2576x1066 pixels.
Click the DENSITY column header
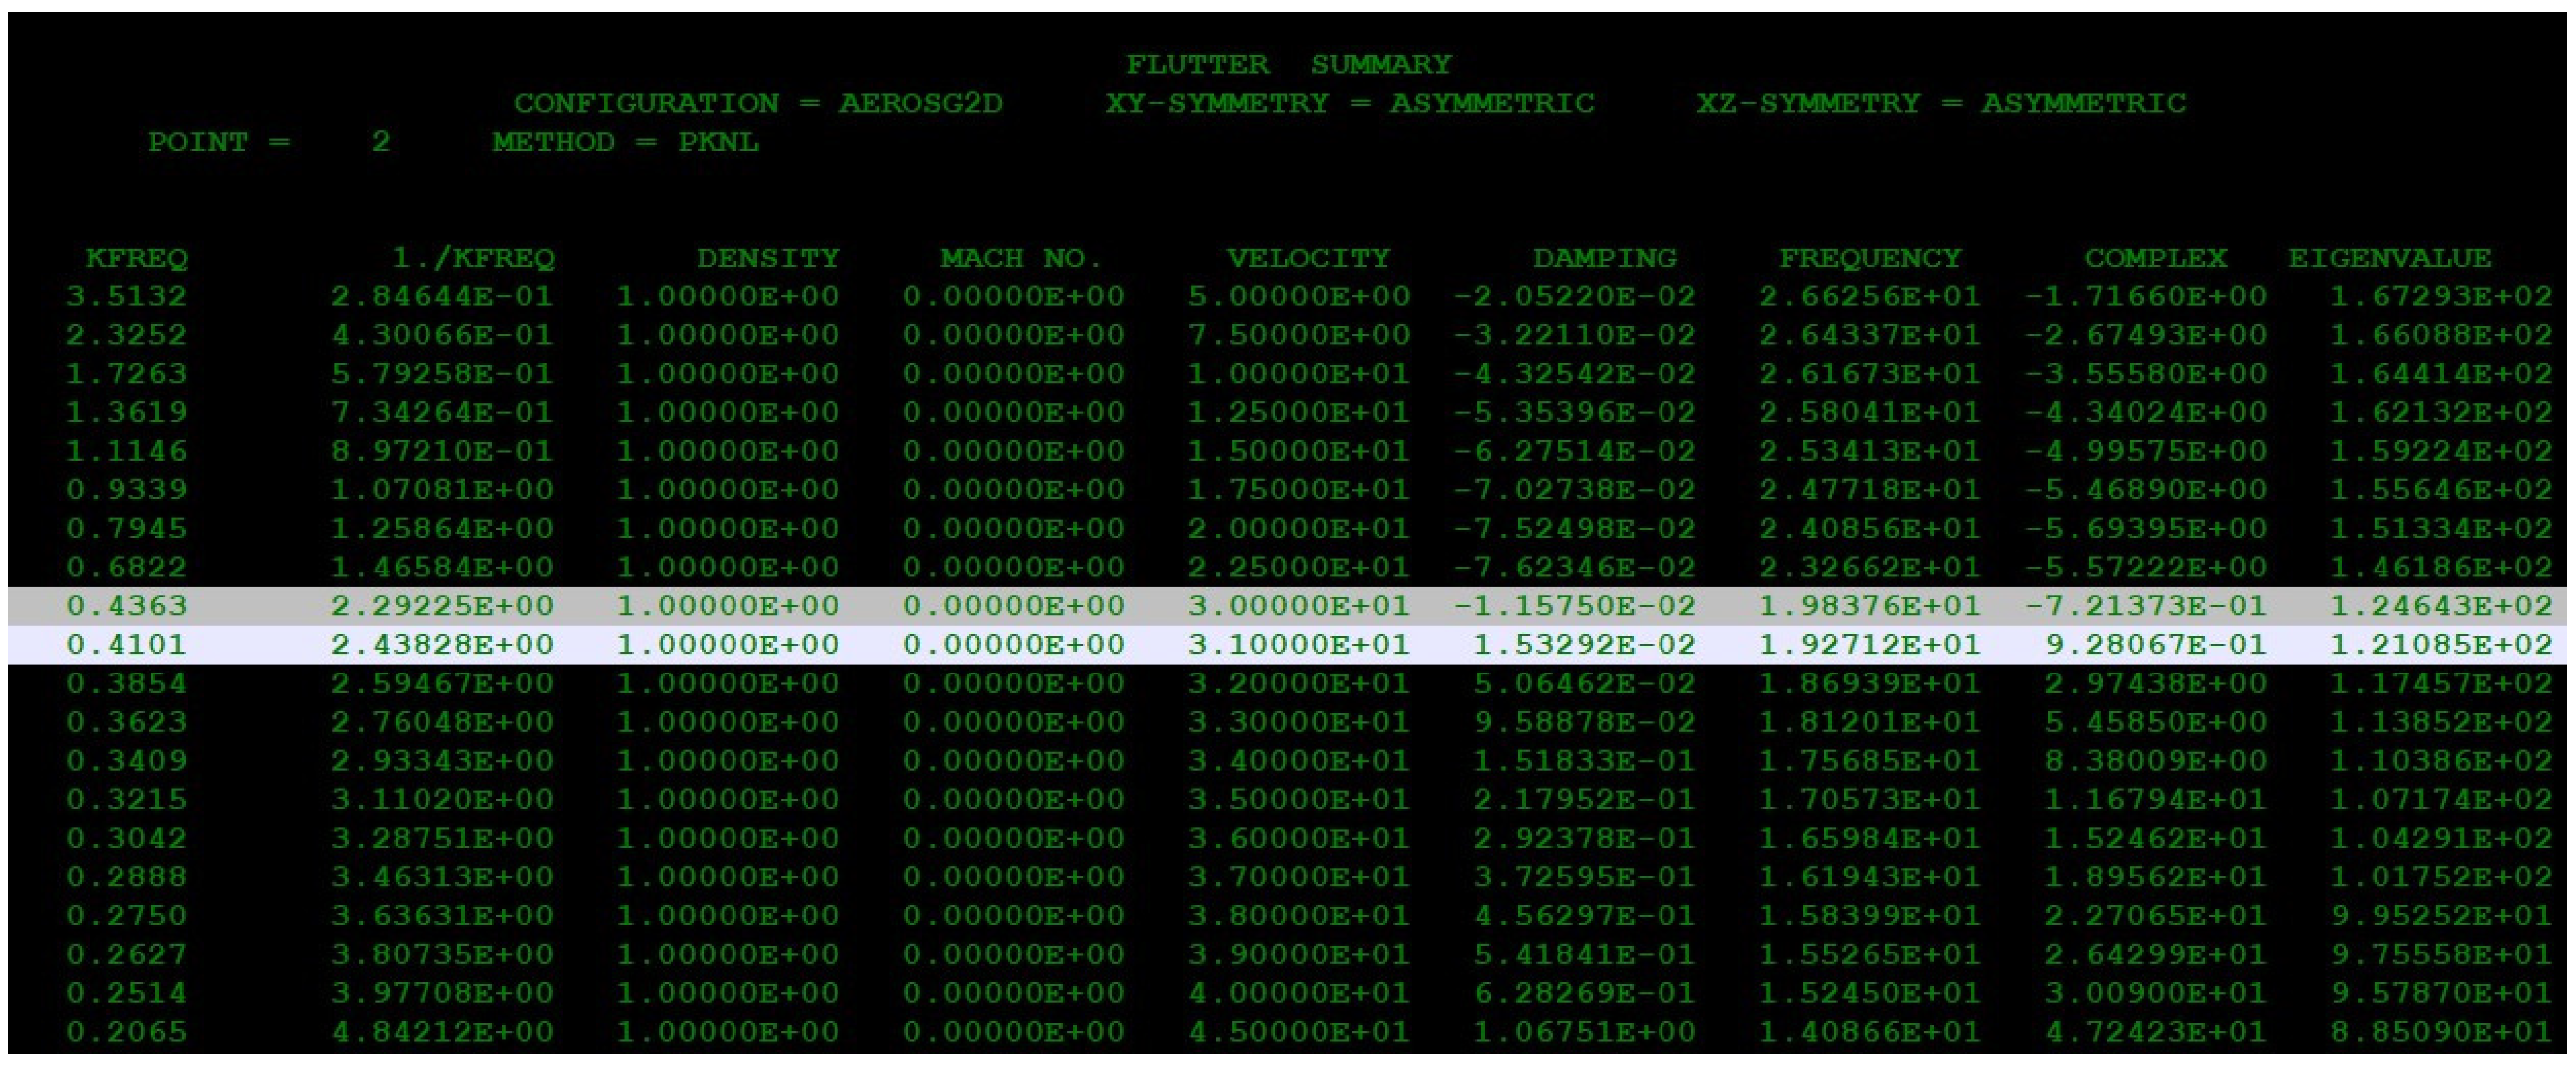(x=767, y=258)
